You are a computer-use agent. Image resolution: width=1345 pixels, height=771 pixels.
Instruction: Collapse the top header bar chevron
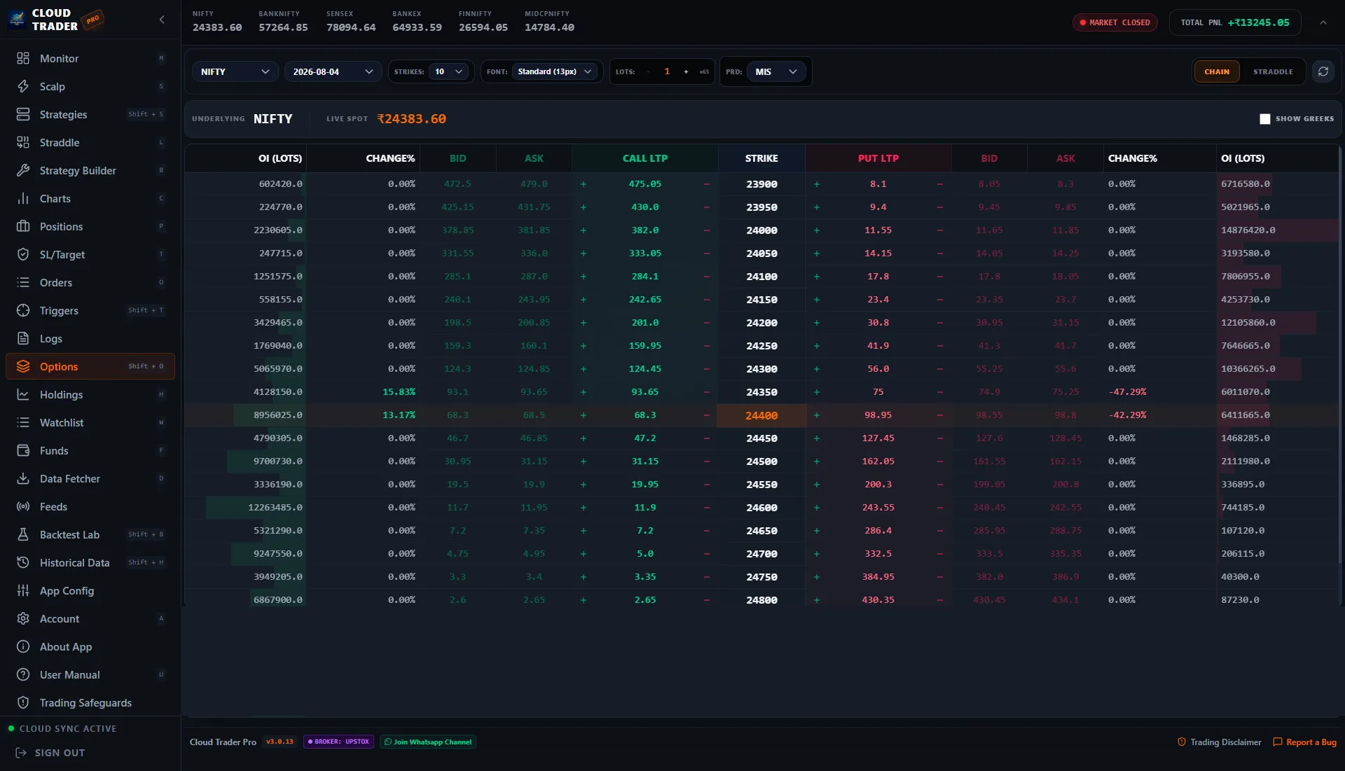click(1323, 22)
